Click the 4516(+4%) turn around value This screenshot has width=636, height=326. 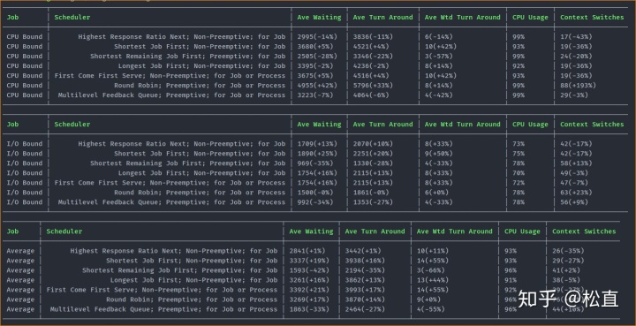pyautogui.click(x=371, y=76)
